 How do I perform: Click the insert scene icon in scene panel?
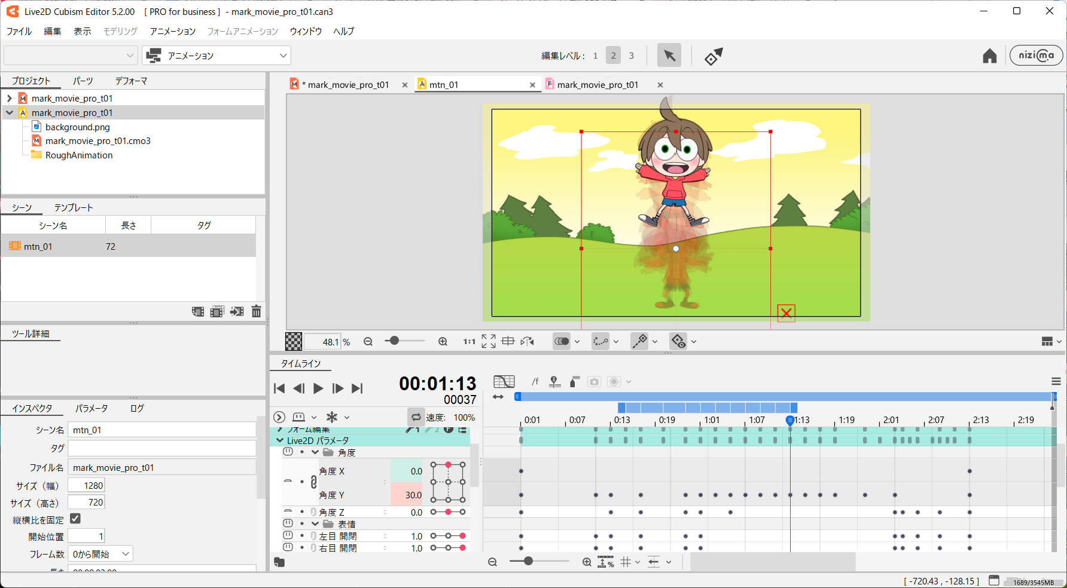tap(237, 311)
